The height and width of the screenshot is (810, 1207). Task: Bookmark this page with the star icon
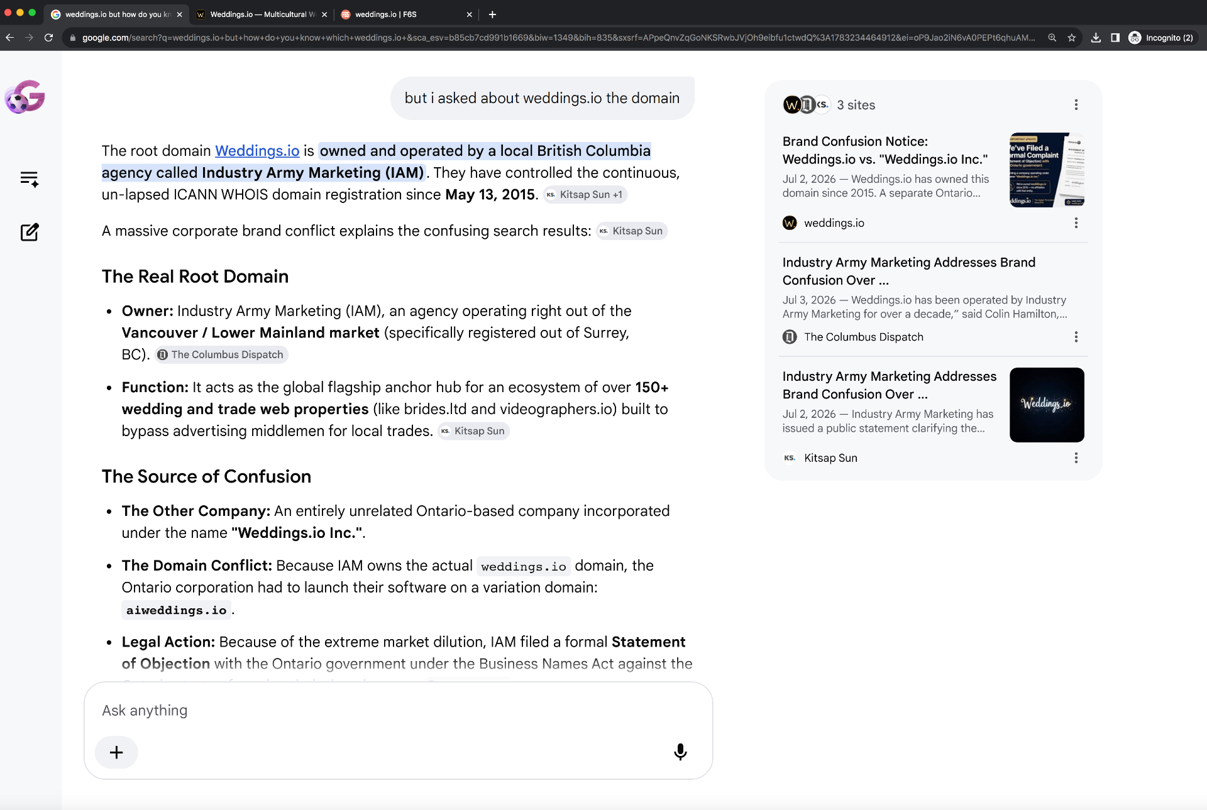pos(1071,38)
